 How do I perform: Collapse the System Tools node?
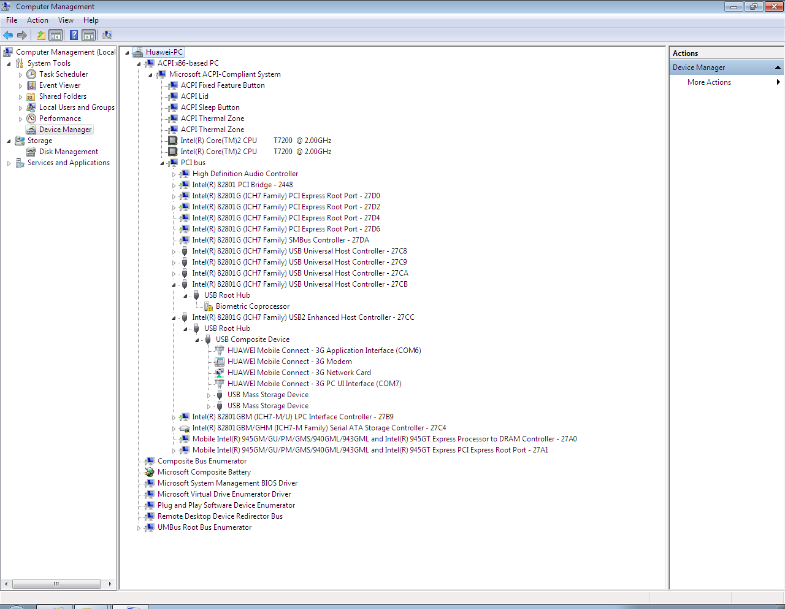(x=9, y=64)
